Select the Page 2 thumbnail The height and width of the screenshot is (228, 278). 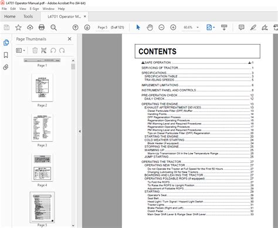pyautogui.click(x=42, y=87)
